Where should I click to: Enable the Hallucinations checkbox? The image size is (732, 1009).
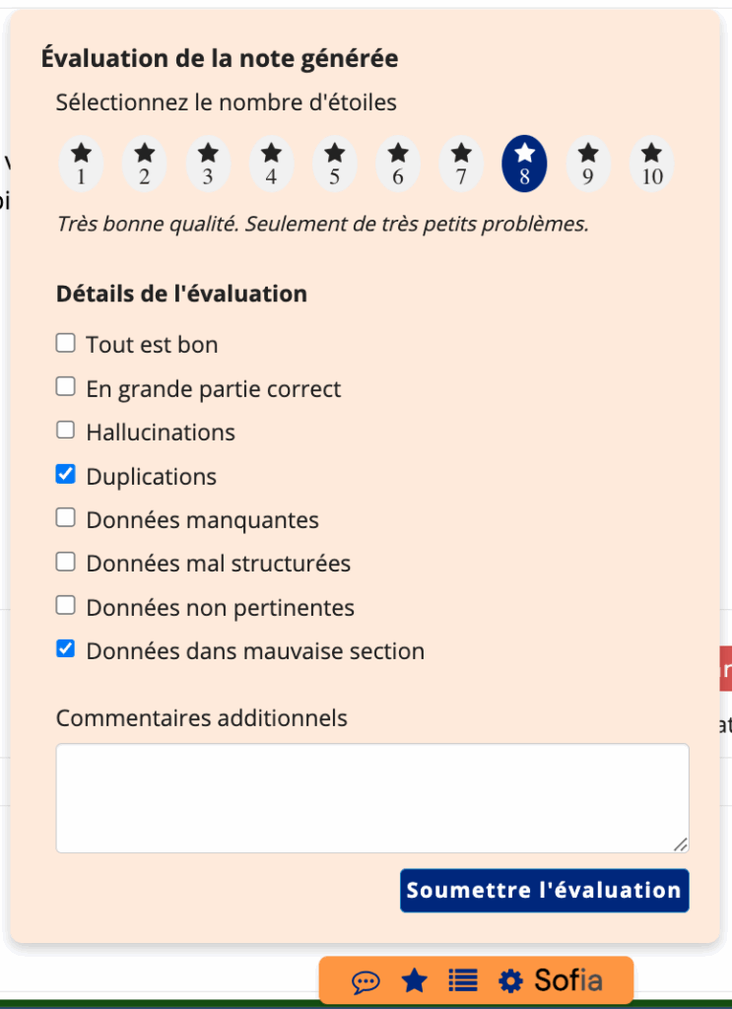tap(66, 430)
